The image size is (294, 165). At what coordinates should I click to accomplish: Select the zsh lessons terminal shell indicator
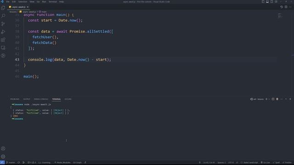[x=257, y=99]
